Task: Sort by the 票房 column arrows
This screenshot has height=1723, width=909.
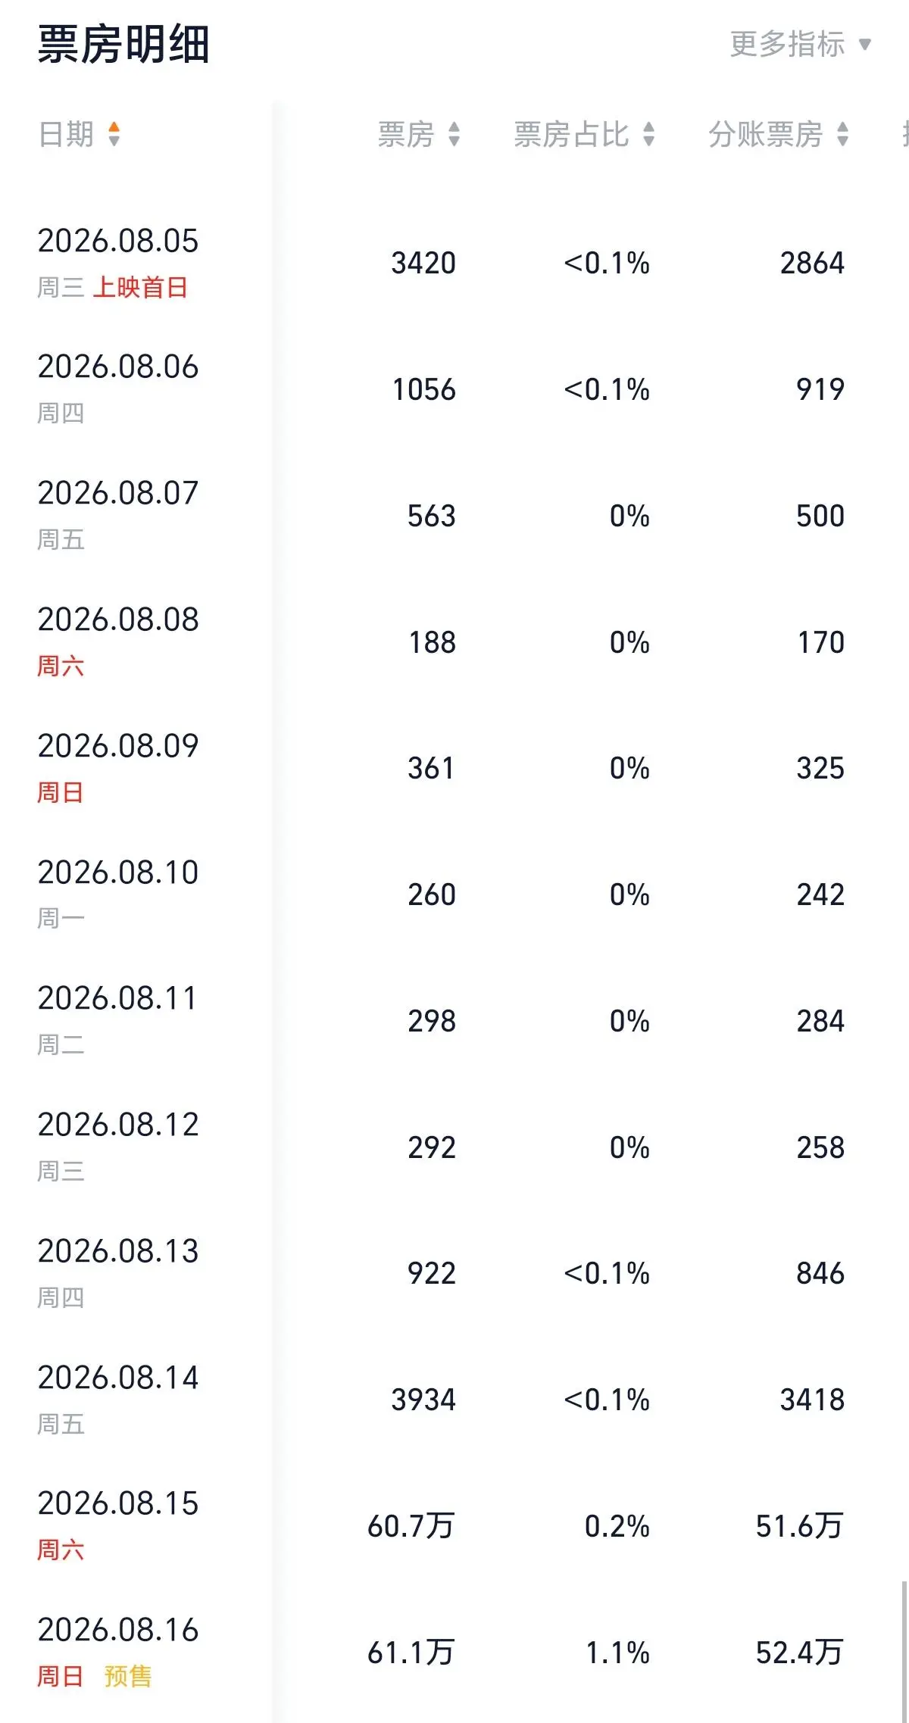Action: coord(454,134)
